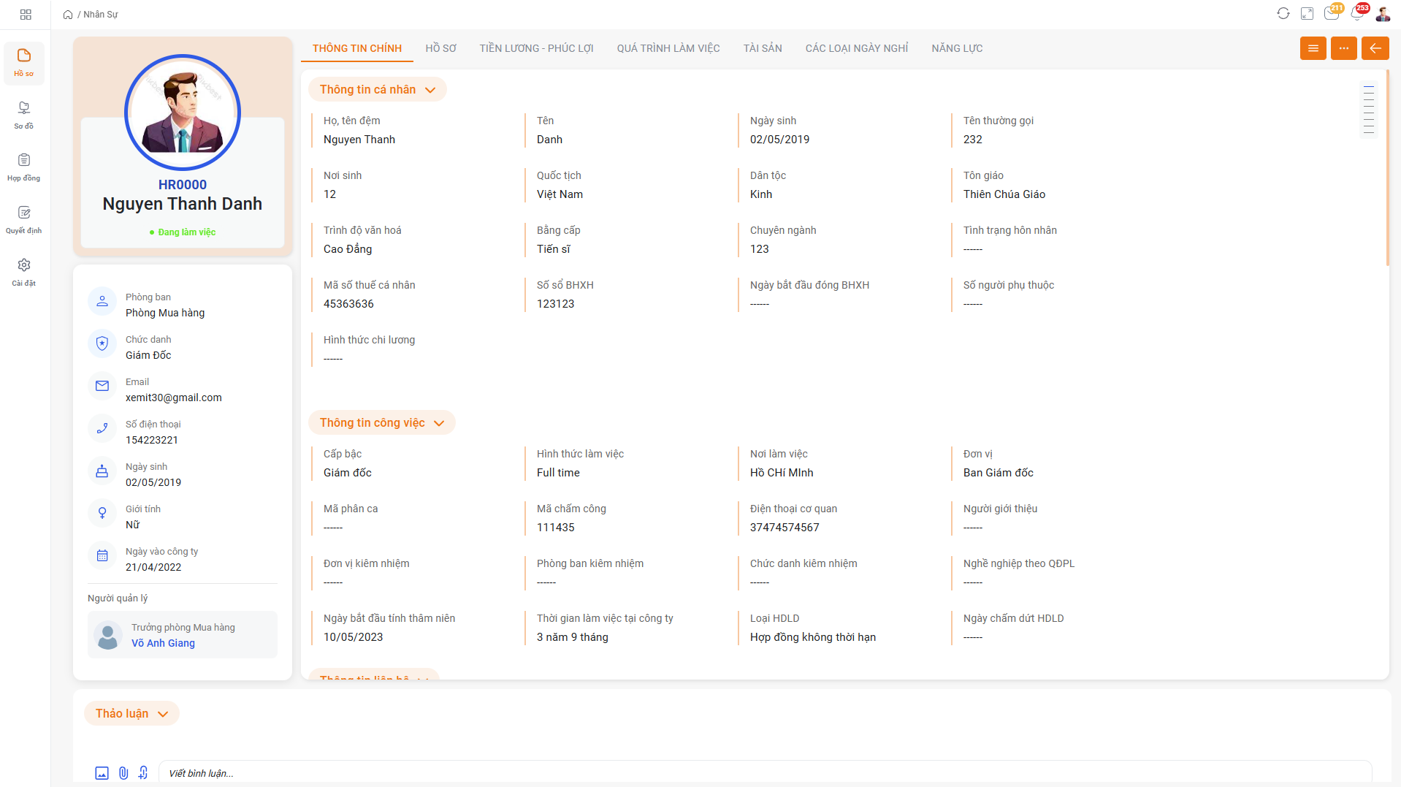Click the employee avatar photo
The height and width of the screenshot is (787, 1401).
[183, 113]
